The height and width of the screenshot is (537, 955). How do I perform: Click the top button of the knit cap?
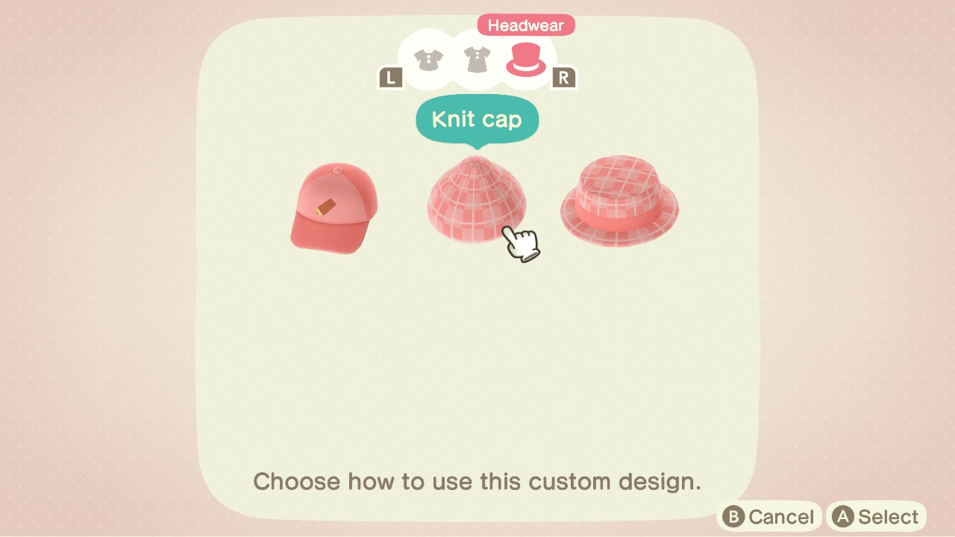[476, 161]
